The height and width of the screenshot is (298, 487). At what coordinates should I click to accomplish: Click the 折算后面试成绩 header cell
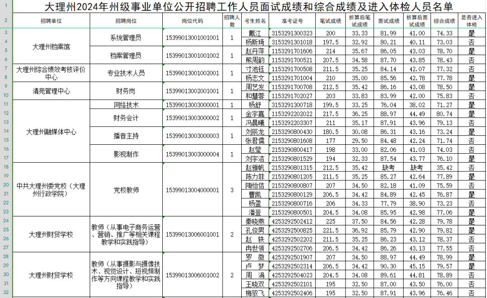pos(417,21)
